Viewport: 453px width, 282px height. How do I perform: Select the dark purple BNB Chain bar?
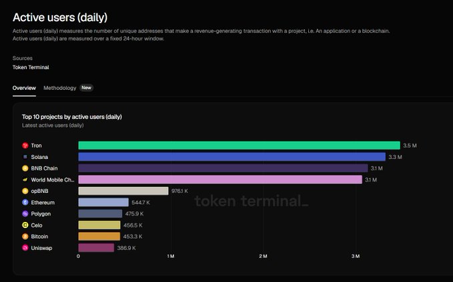pyautogui.click(x=223, y=168)
